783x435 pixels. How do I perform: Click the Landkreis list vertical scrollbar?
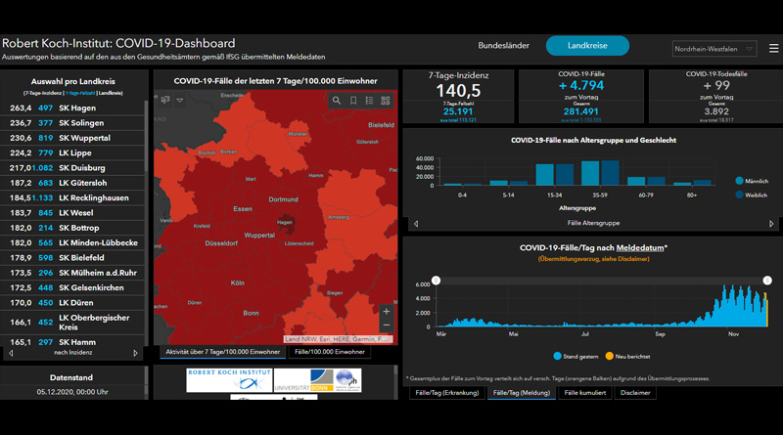[x=146, y=136]
